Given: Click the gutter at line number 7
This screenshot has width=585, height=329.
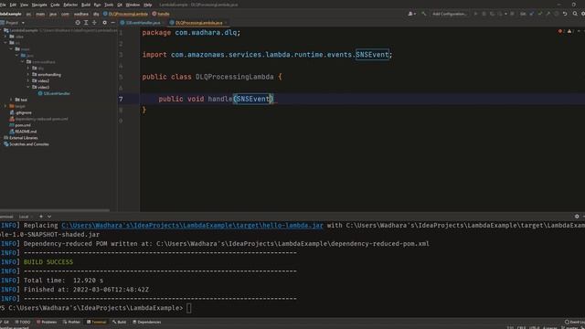Looking at the screenshot, I should (x=121, y=100).
